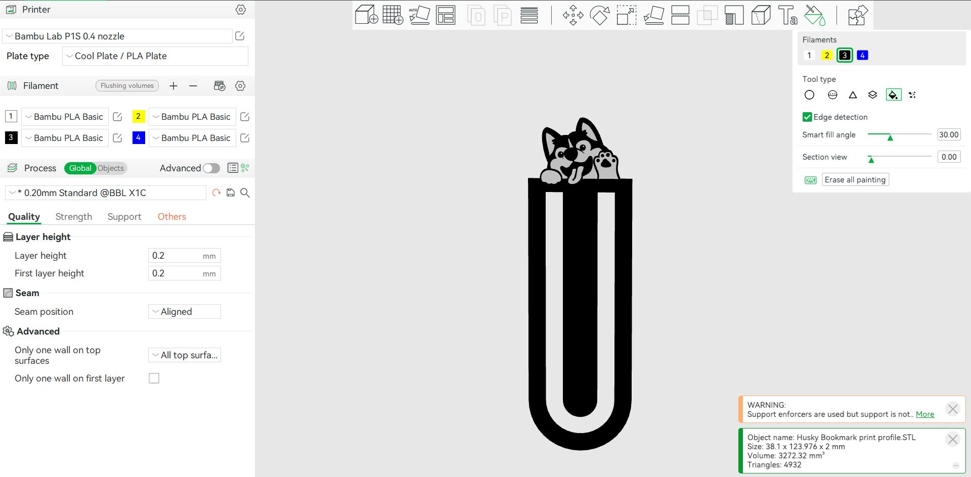The image size is (971, 477).
Task: Open the More link in warning
Action: click(925, 414)
